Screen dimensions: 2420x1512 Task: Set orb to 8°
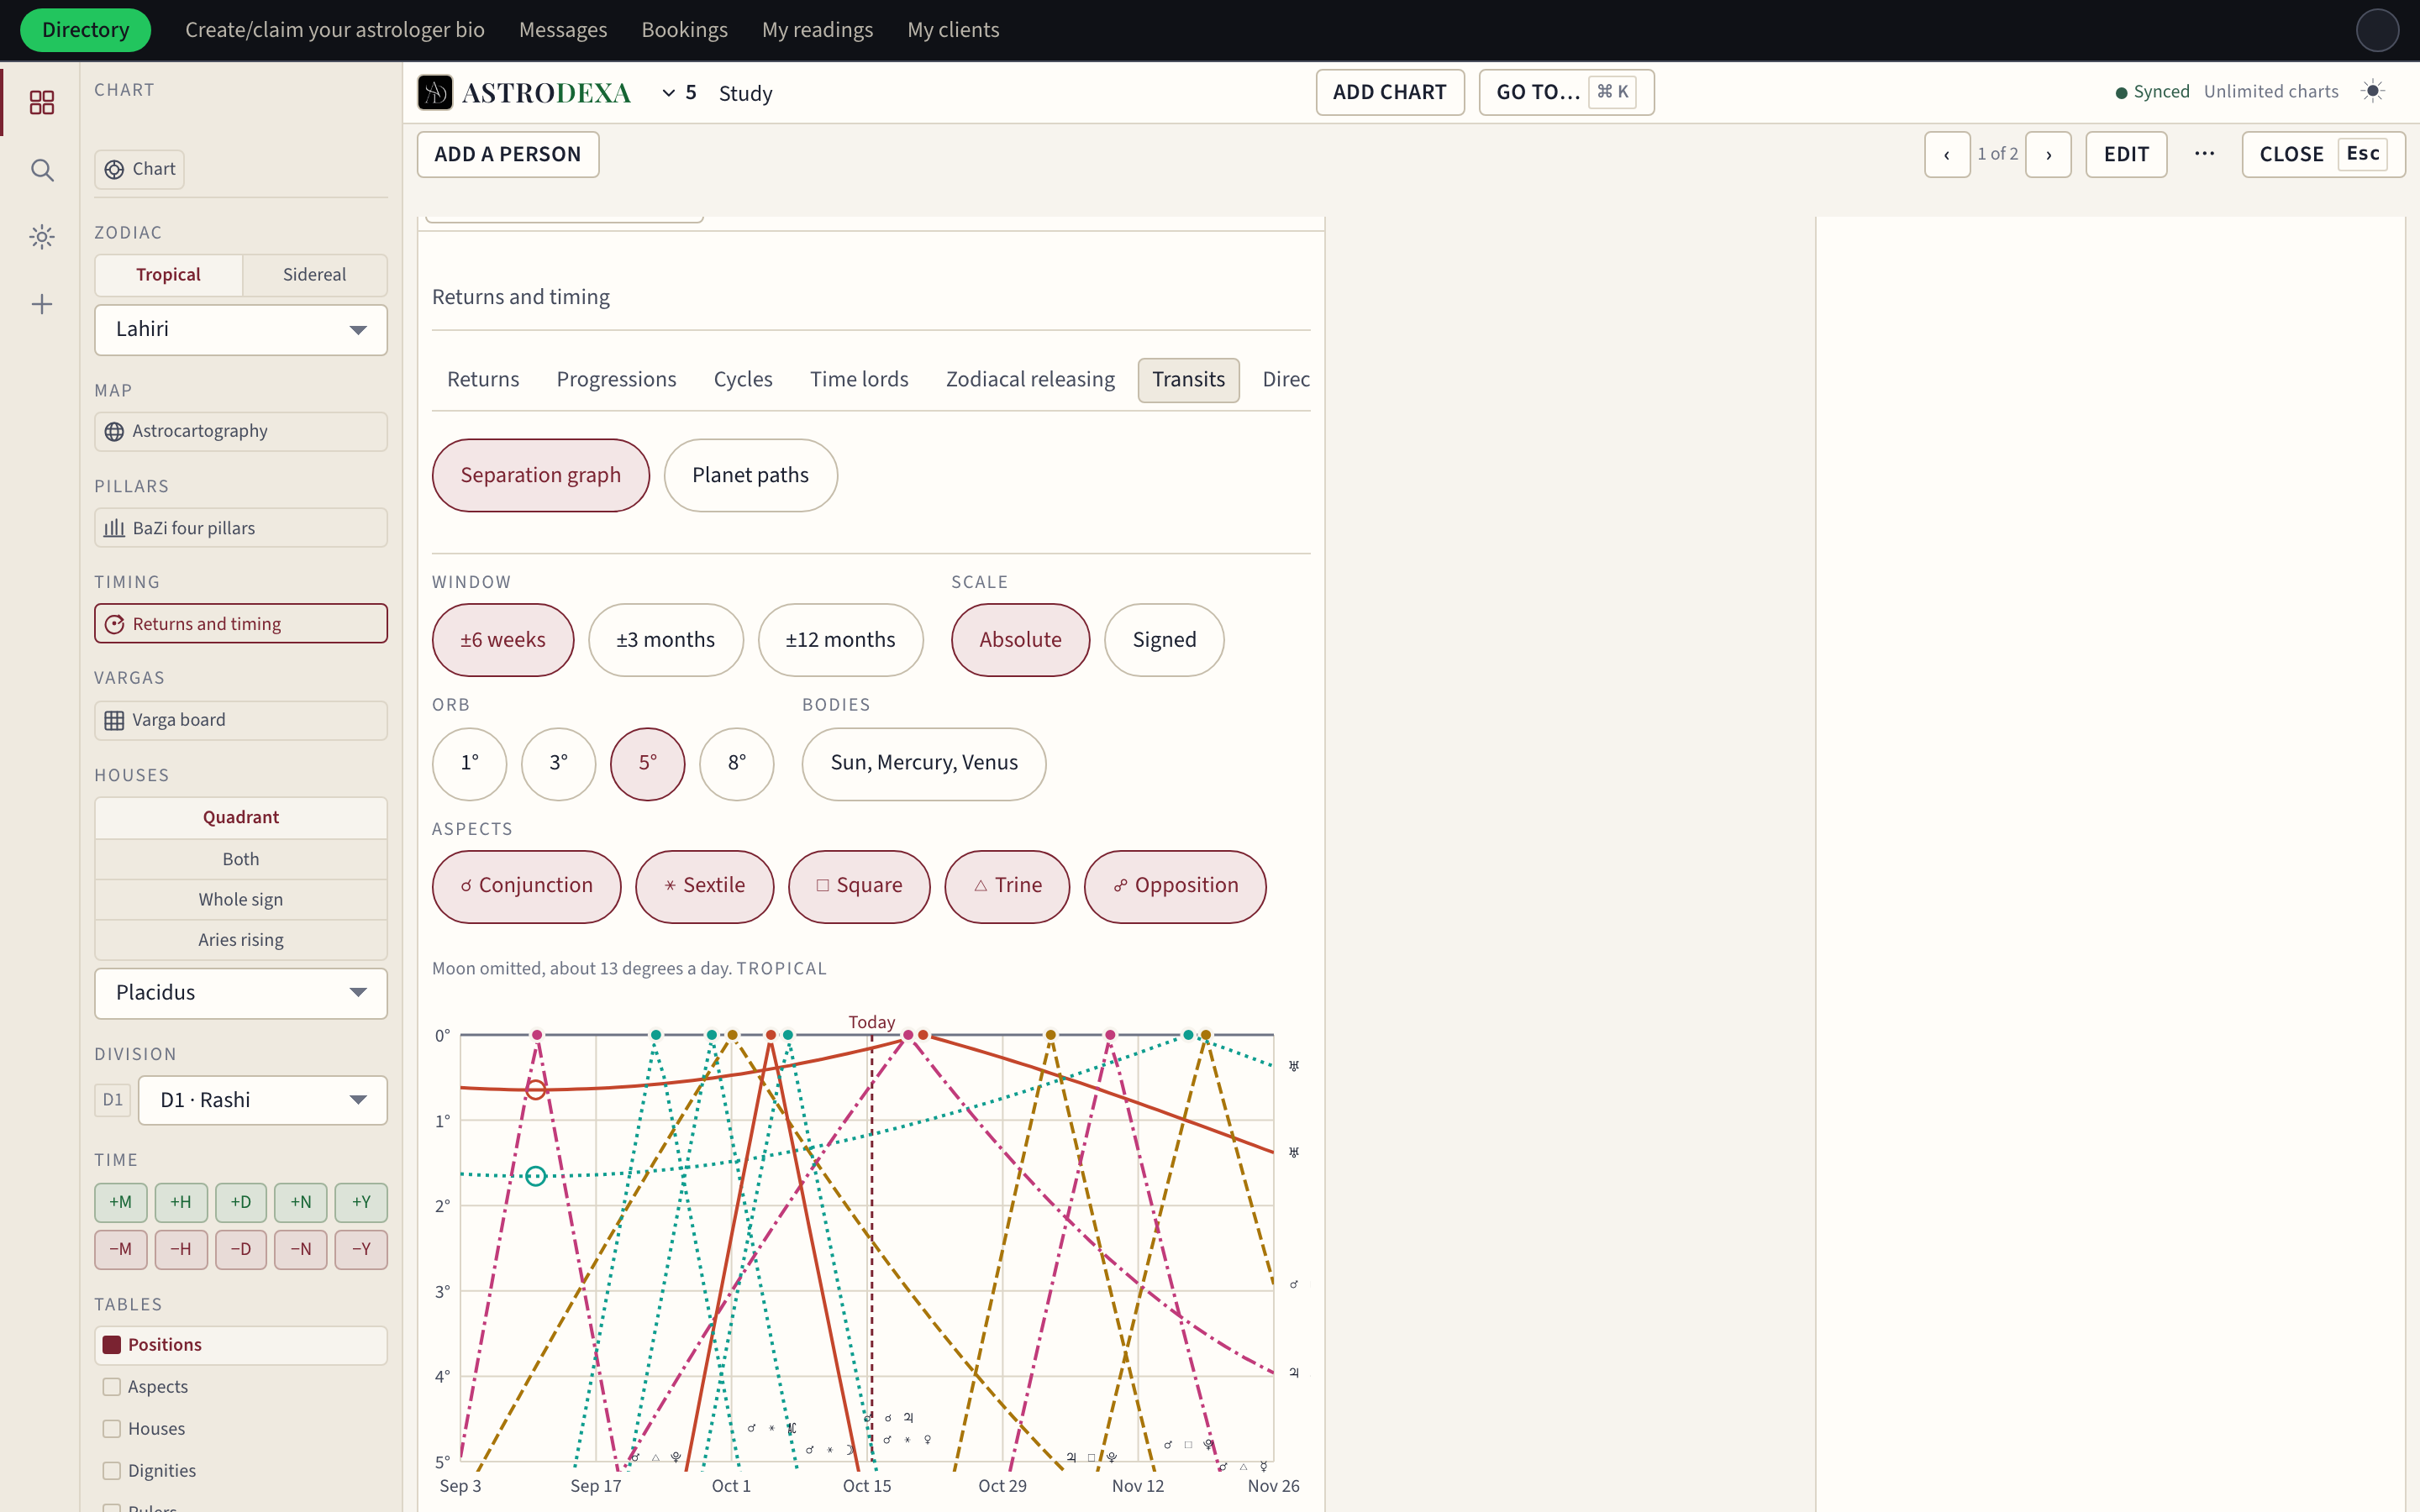click(x=737, y=764)
